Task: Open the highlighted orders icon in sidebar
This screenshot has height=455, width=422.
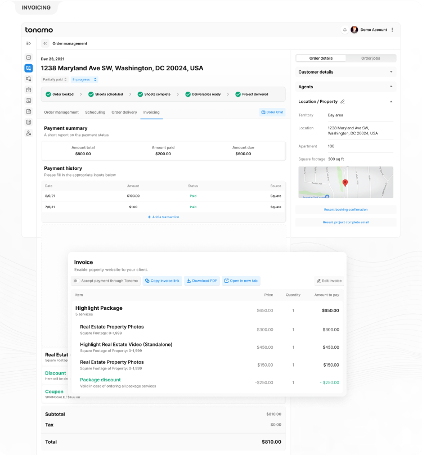Action: (x=29, y=68)
